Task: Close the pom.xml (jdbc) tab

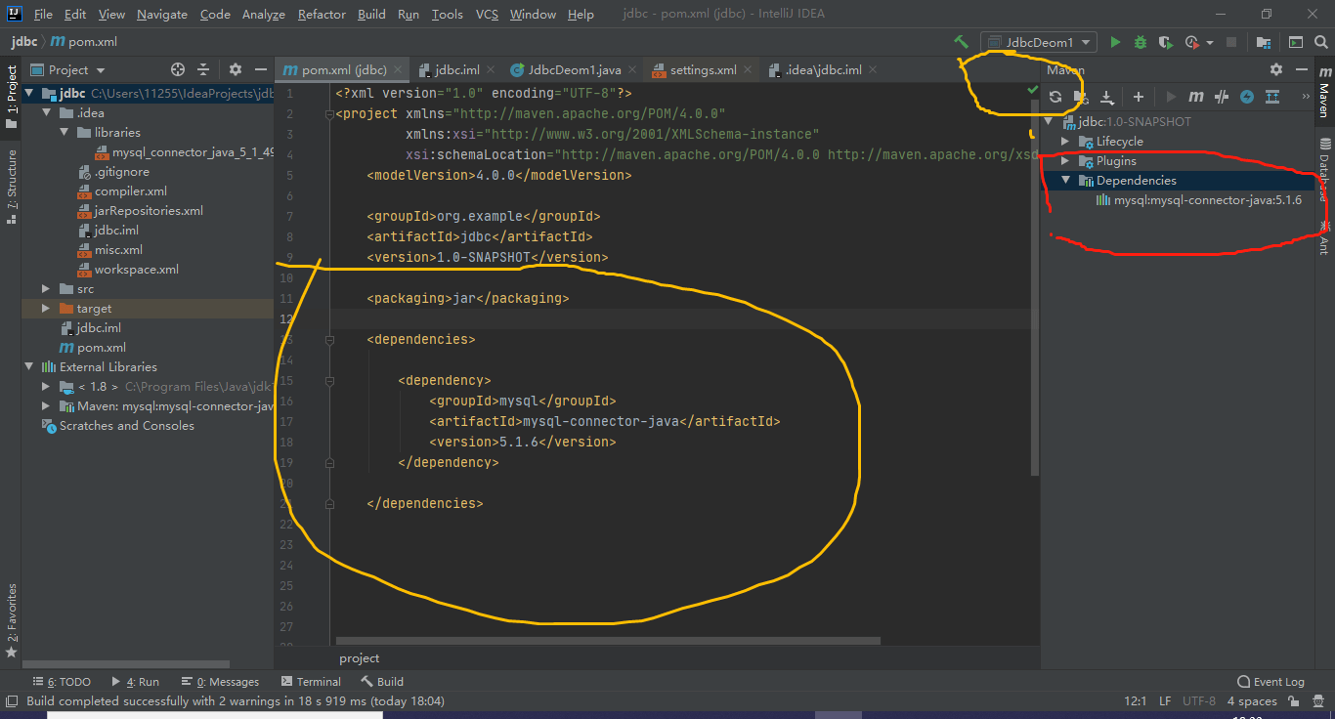Action: (x=399, y=69)
